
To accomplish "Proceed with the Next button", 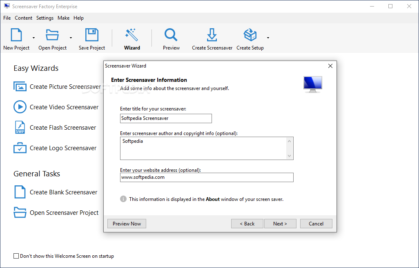I will (x=280, y=223).
